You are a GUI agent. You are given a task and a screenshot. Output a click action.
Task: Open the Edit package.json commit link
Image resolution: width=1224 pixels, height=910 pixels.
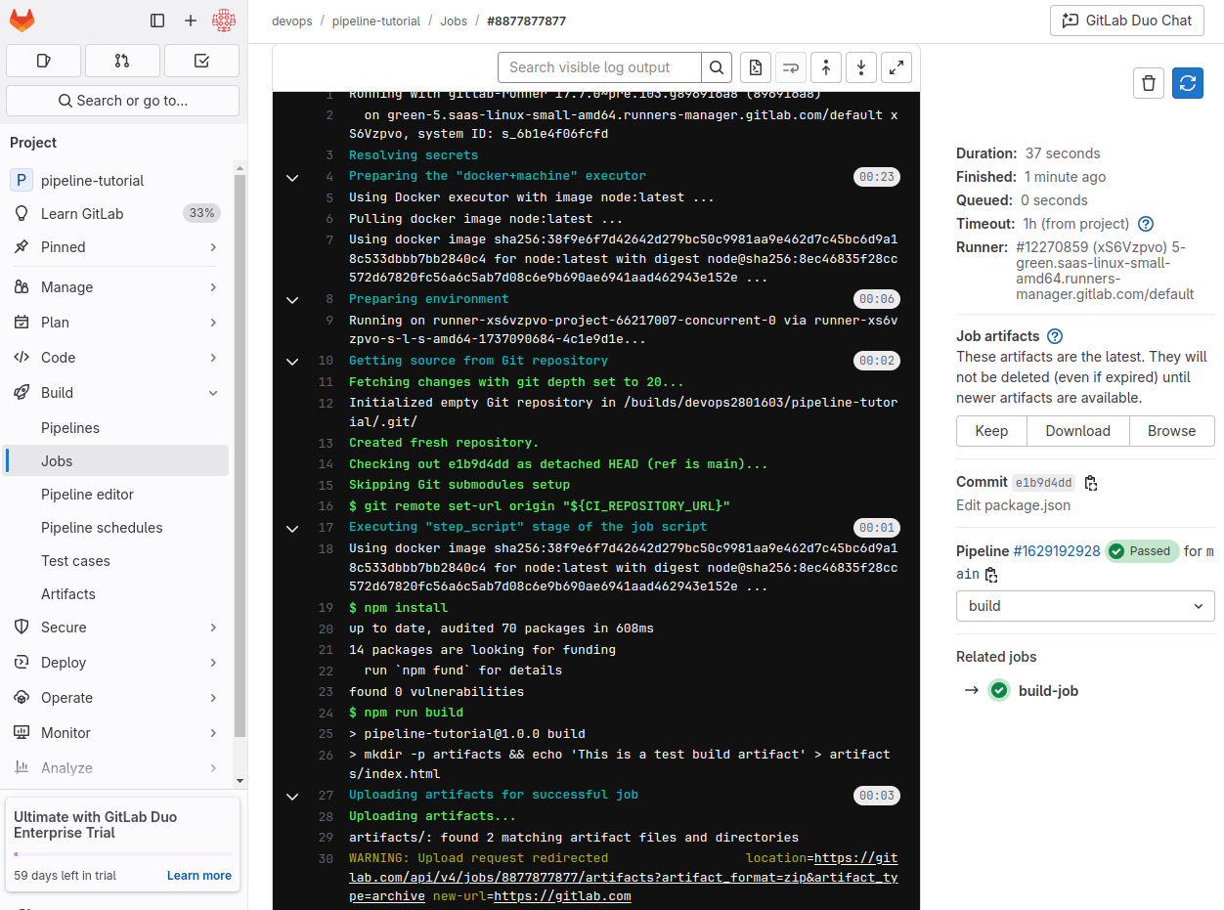[x=1013, y=505]
